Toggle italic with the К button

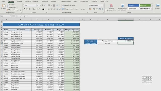pos(27,9)
